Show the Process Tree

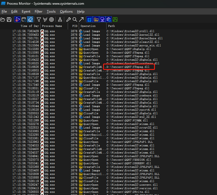point(60,19)
